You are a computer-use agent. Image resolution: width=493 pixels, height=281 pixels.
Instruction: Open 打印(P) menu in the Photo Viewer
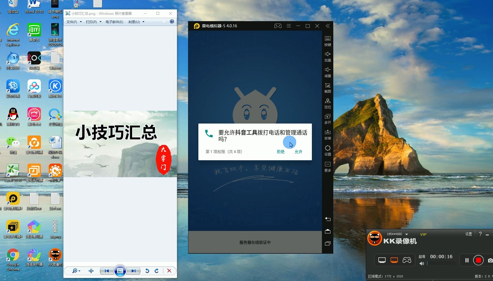tap(93, 22)
